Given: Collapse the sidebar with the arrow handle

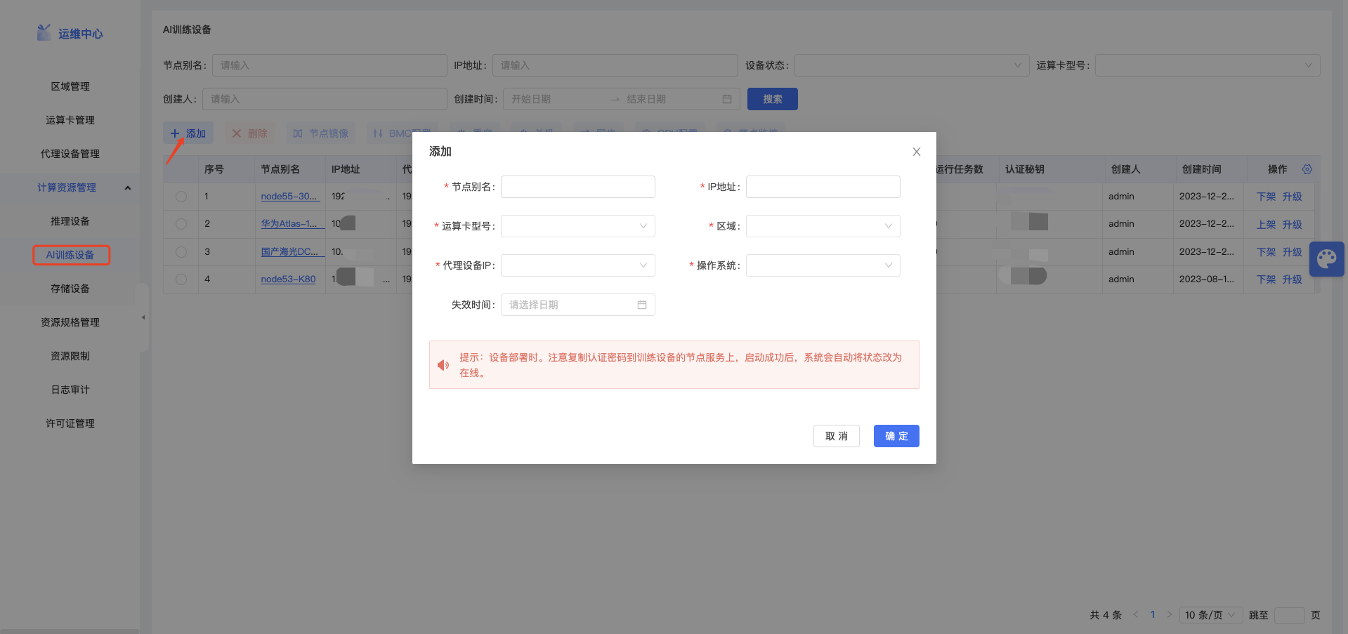Looking at the screenshot, I should [x=143, y=317].
